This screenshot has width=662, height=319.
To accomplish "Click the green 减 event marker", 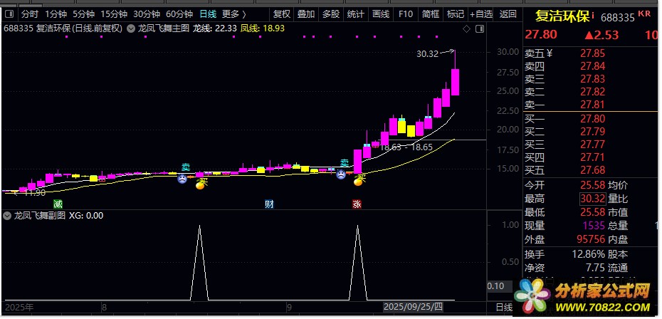I will (58, 204).
